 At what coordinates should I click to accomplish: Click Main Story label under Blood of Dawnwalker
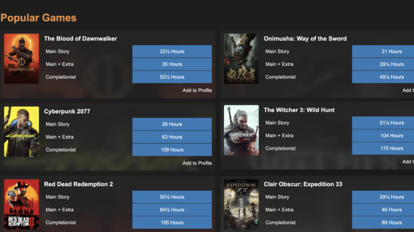point(57,52)
